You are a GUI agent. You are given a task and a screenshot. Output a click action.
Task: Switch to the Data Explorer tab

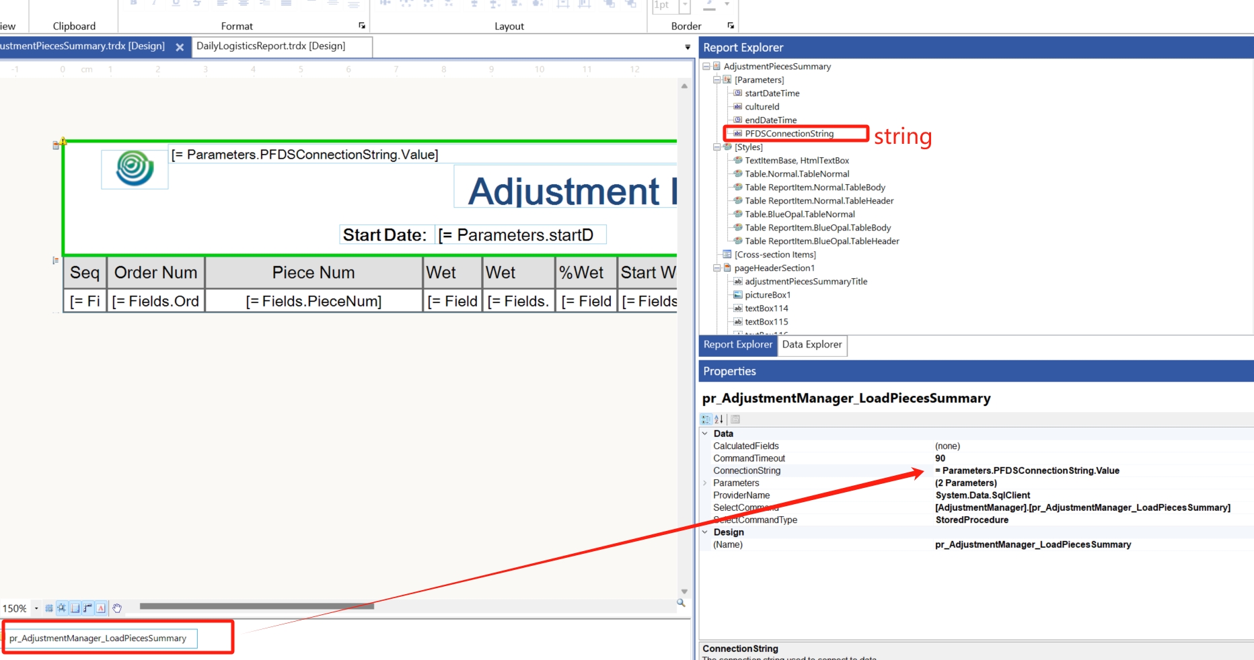[812, 345]
